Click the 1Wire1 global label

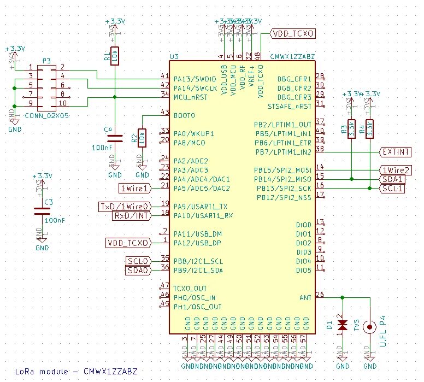pos(135,189)
